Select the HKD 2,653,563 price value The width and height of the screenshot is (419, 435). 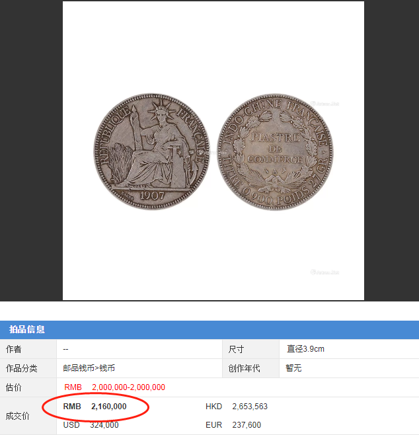[x=237, y=407]
